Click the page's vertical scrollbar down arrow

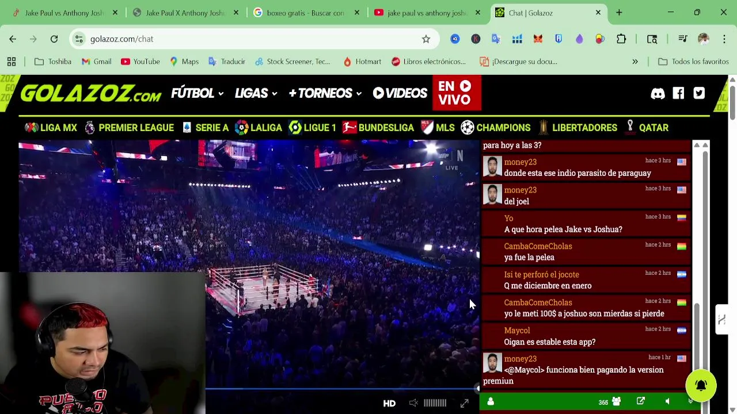tap(732, 409)
